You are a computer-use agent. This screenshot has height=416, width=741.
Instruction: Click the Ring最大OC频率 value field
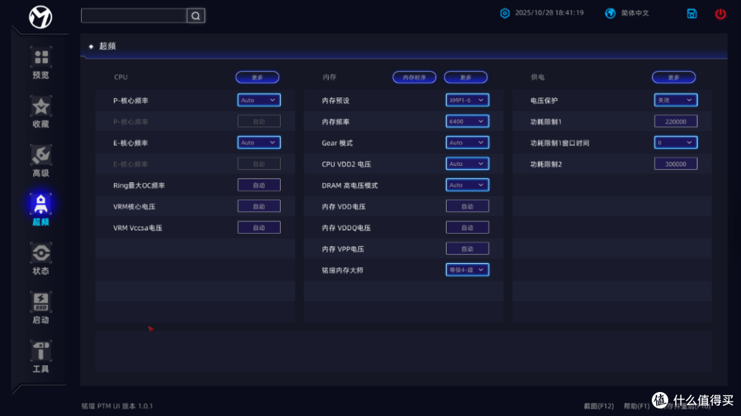259,185
